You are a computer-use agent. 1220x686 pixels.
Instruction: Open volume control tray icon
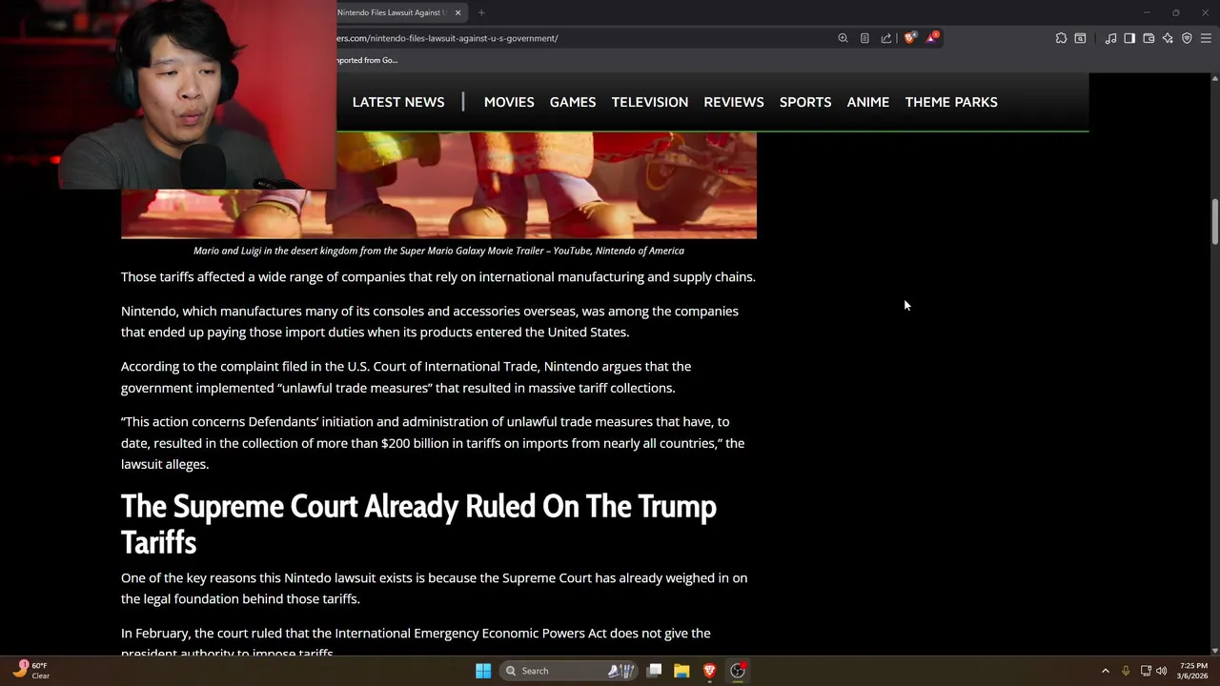coord(1161,671)
